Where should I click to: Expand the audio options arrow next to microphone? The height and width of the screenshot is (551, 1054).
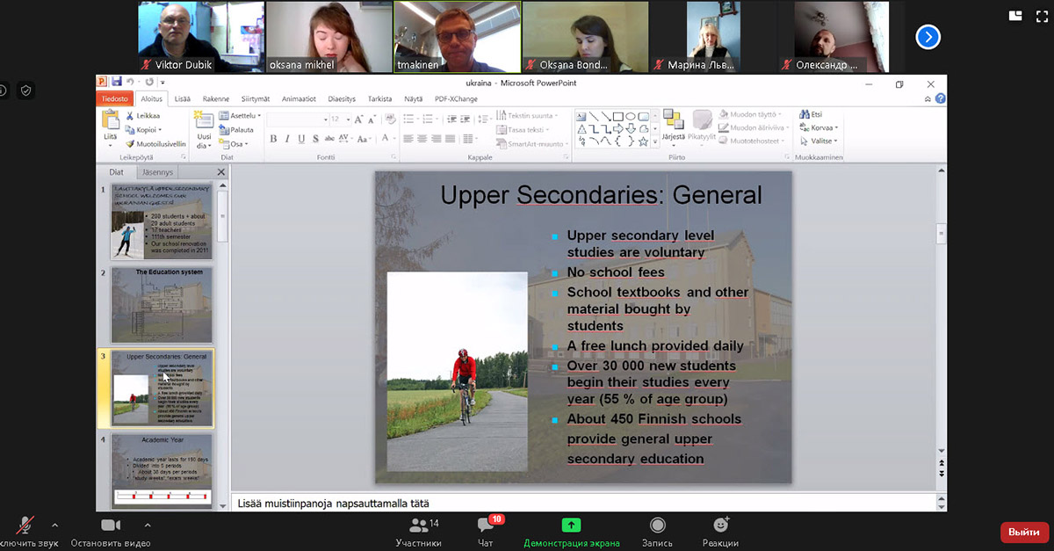pos(54,525)
